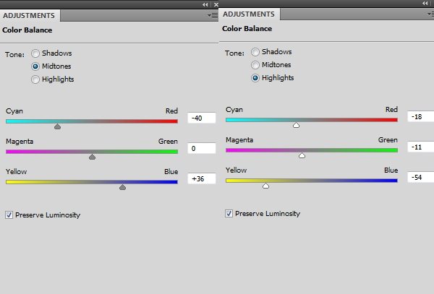Image resolution: width=434 pixels, height=294 pixels.
Task: Click the Magenta-Green value field showing 0
Action: click(201, 148)
